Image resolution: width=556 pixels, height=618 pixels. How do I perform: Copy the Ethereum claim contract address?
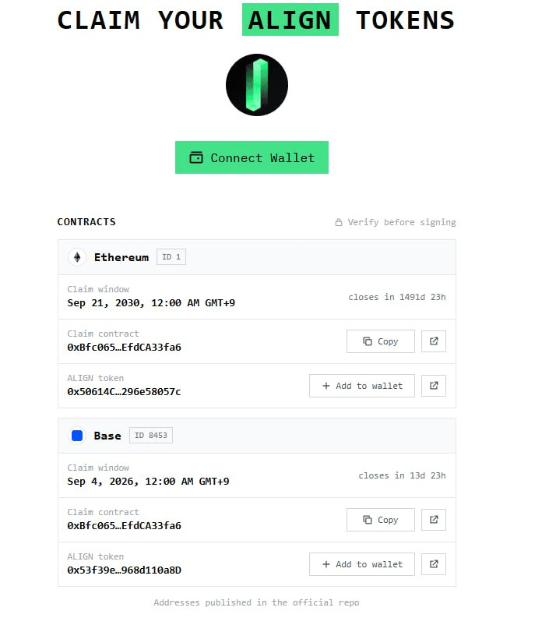[380, 341]
